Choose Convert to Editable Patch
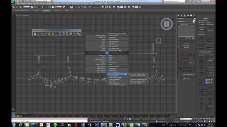Screen dimensions: 227x127 [138, 81]
